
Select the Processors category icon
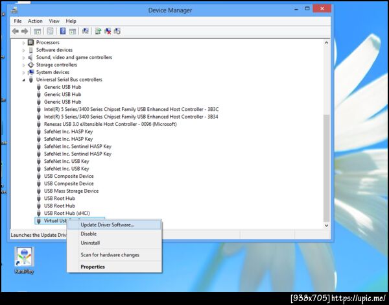[x=30, y=42]
